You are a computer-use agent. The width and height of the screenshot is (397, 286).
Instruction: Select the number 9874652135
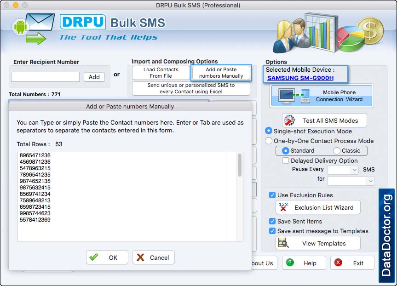click(x=35, y=181)
